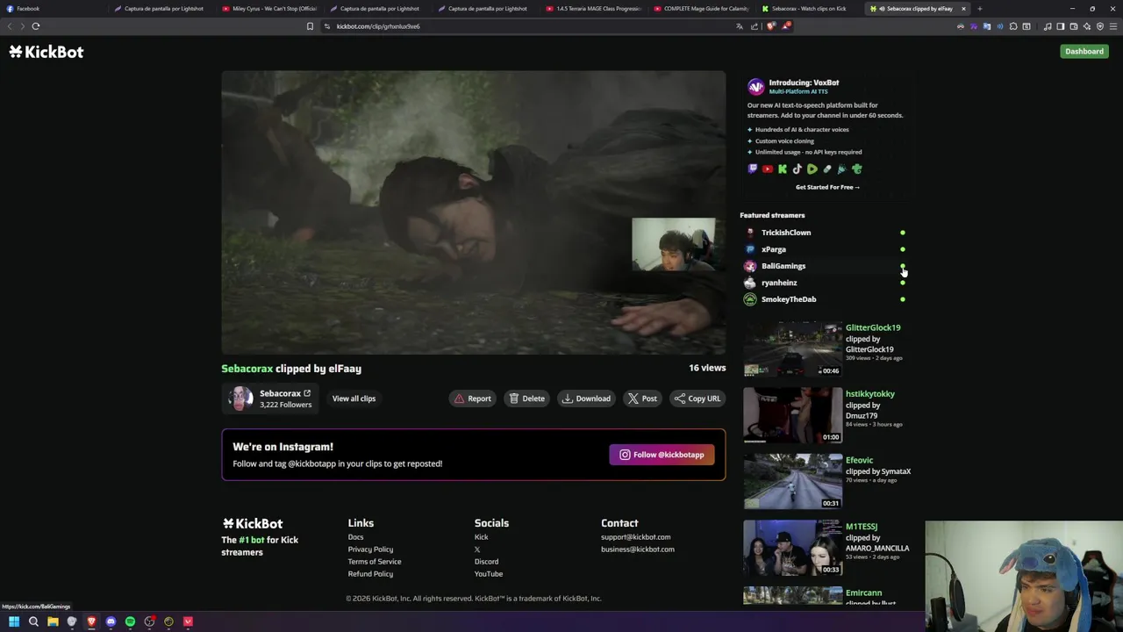The height and width of the screenshot is (632, 1123).
Task: Click the VoxBot logo icon
Action: tap(755, 87)
